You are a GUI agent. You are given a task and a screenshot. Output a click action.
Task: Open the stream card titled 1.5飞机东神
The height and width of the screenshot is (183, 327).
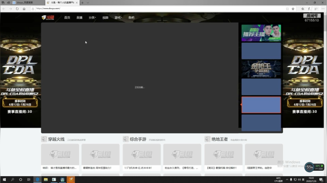click(142, 158)
